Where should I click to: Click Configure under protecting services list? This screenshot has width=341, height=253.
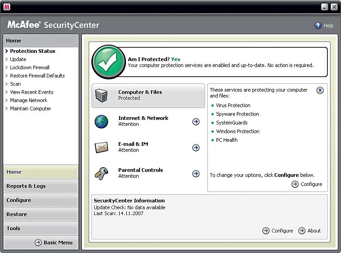coord(306,184)
